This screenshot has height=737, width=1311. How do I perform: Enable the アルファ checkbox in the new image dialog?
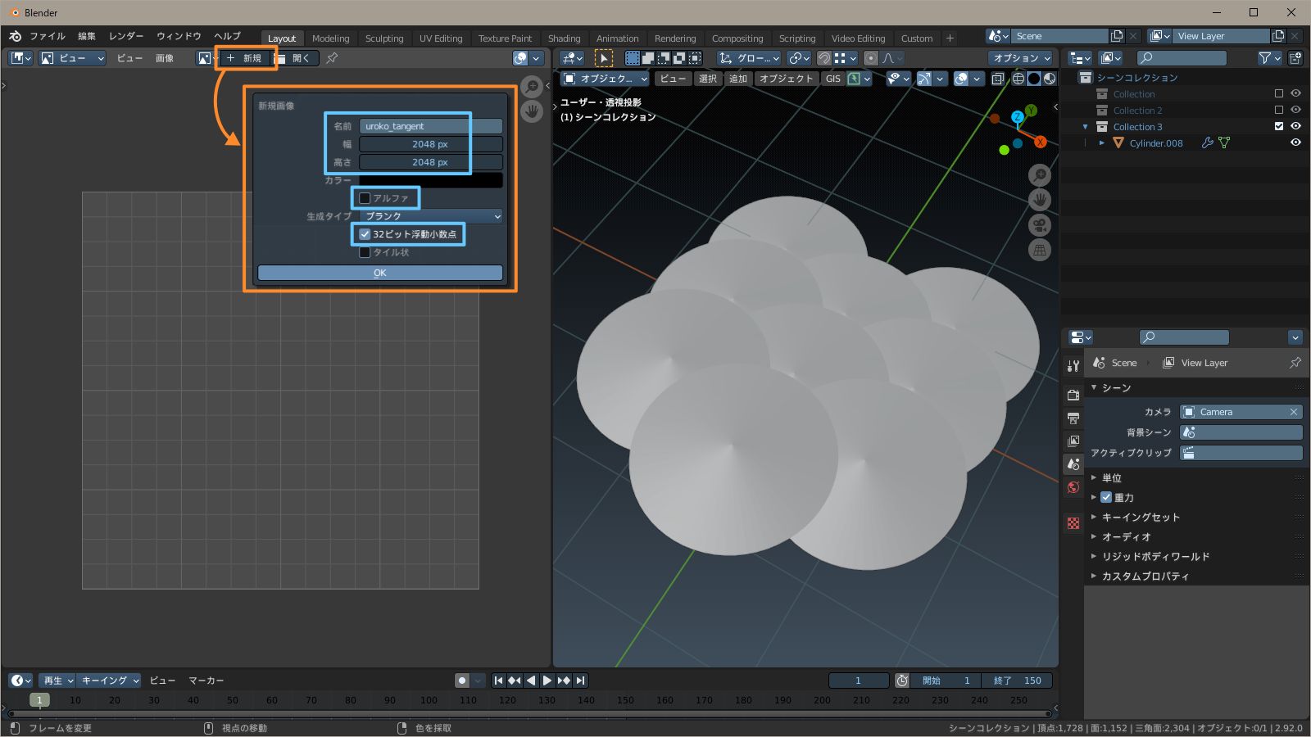click(365, 198)
